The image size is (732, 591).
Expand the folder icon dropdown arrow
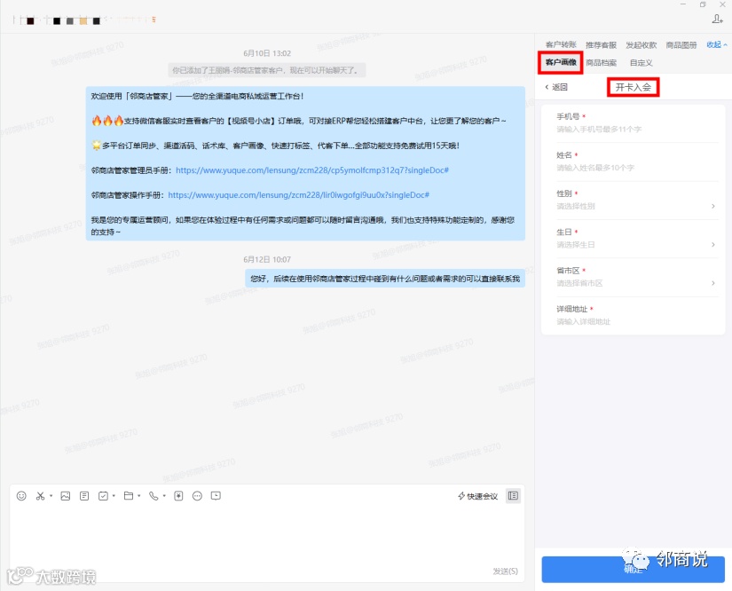point(139,496)
